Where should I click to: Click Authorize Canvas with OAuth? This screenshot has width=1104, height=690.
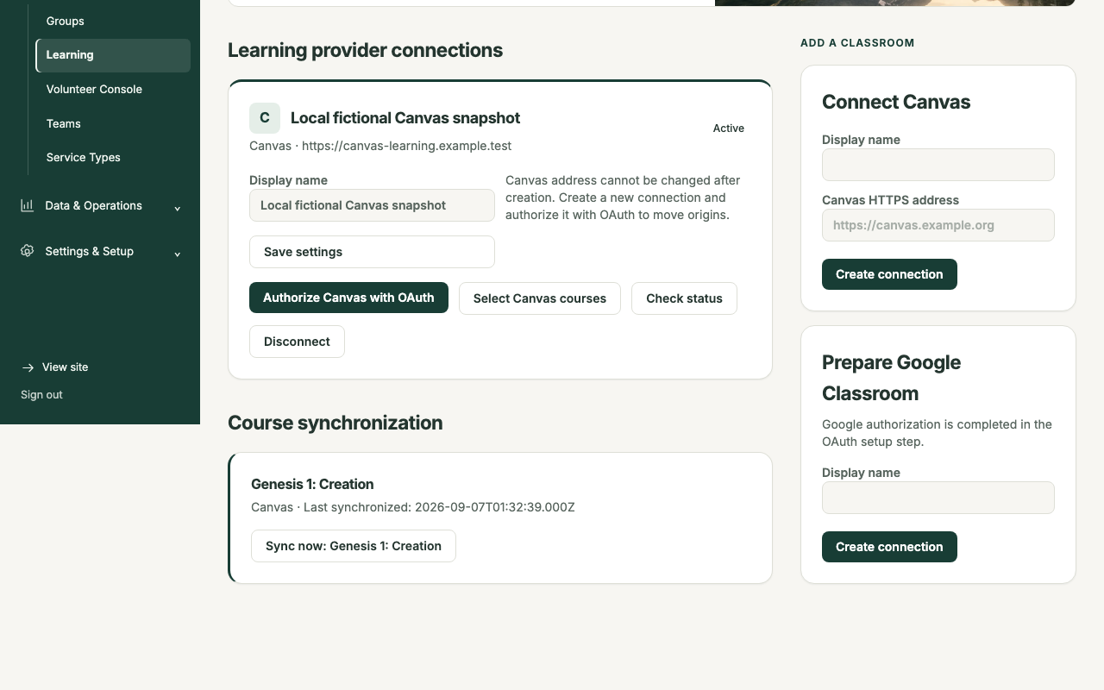348,298
